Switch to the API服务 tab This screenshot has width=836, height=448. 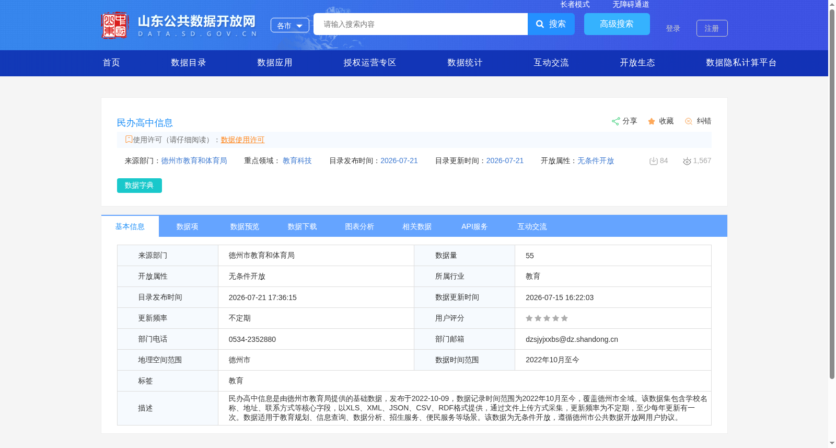(x=474, y=227)
